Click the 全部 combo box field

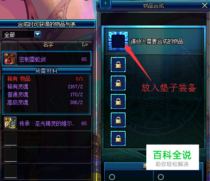point(22,35)
